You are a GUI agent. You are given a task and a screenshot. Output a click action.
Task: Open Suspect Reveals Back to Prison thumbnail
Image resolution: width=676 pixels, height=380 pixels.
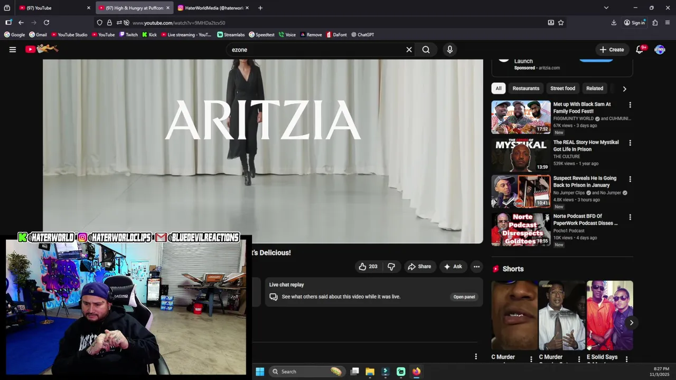(521, 192)
